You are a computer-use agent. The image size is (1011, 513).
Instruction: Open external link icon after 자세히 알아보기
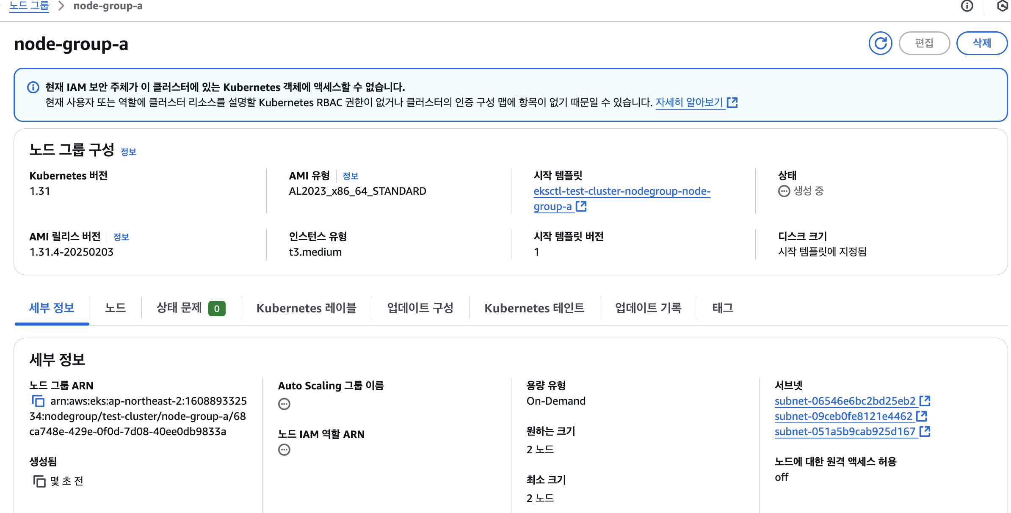tap(732, 102)
